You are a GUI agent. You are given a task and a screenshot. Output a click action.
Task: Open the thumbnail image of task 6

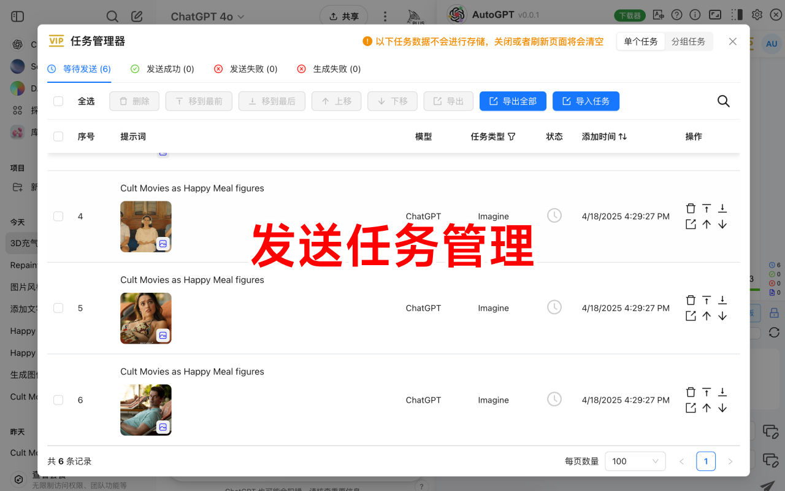(145, 409)
